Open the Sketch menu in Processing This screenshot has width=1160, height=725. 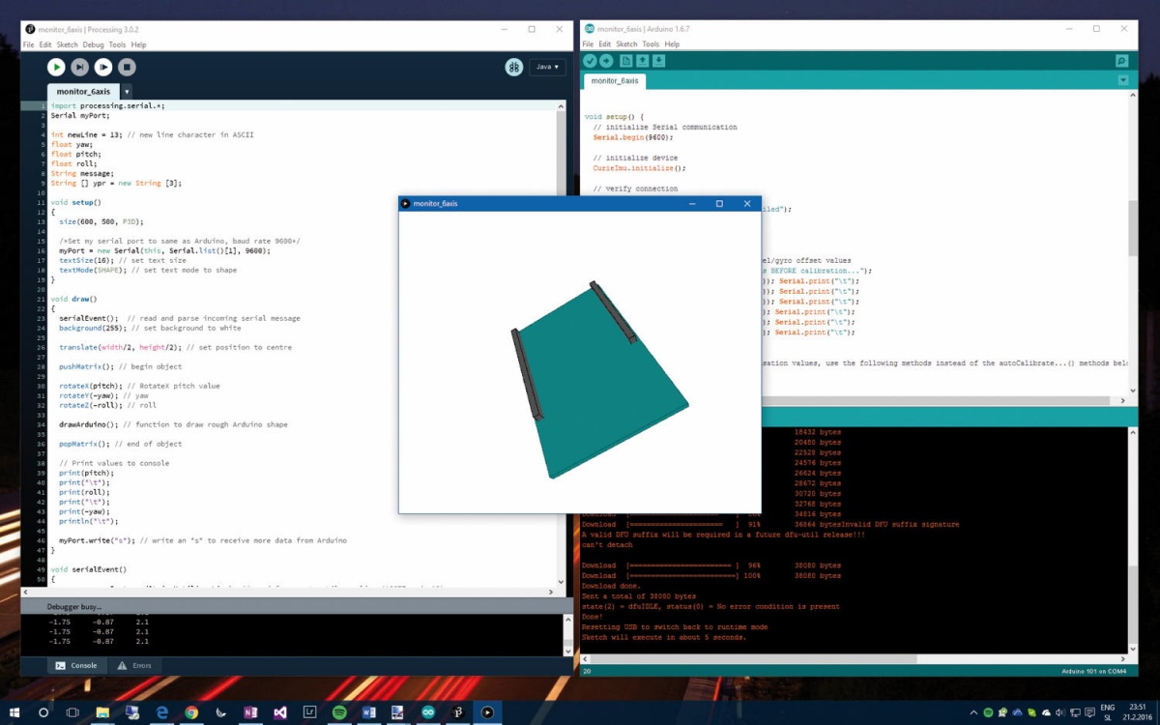67,44
